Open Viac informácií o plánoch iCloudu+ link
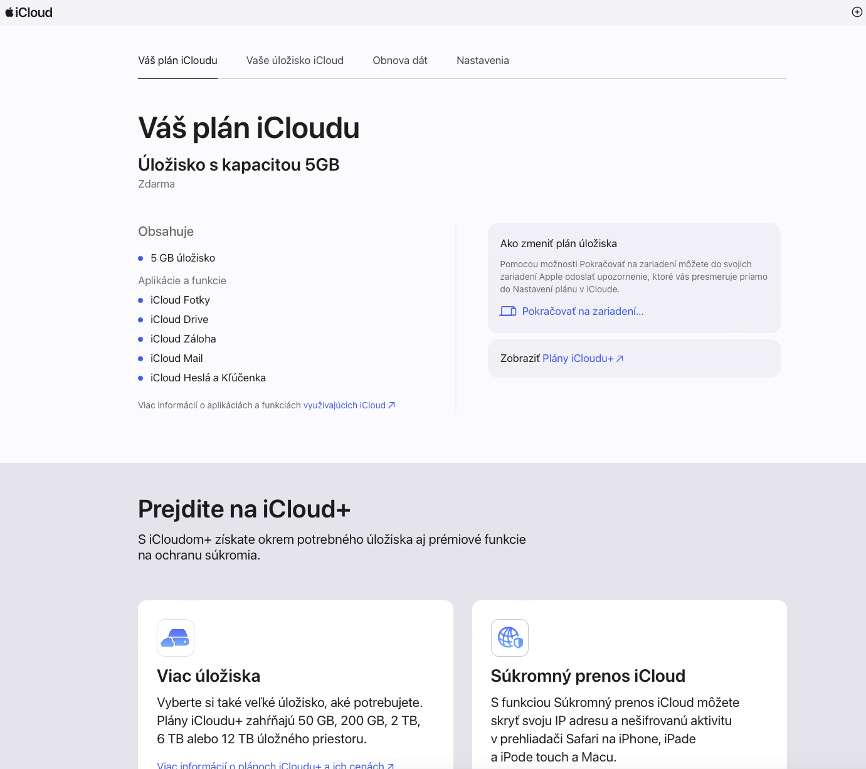The height and width of the screenshot is (769, 866). 275,765
